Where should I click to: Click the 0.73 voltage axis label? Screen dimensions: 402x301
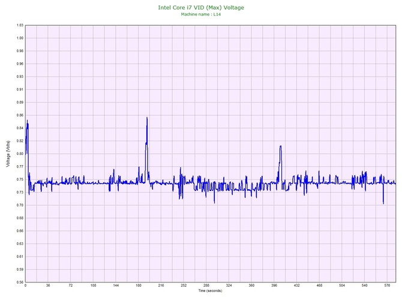20,192
